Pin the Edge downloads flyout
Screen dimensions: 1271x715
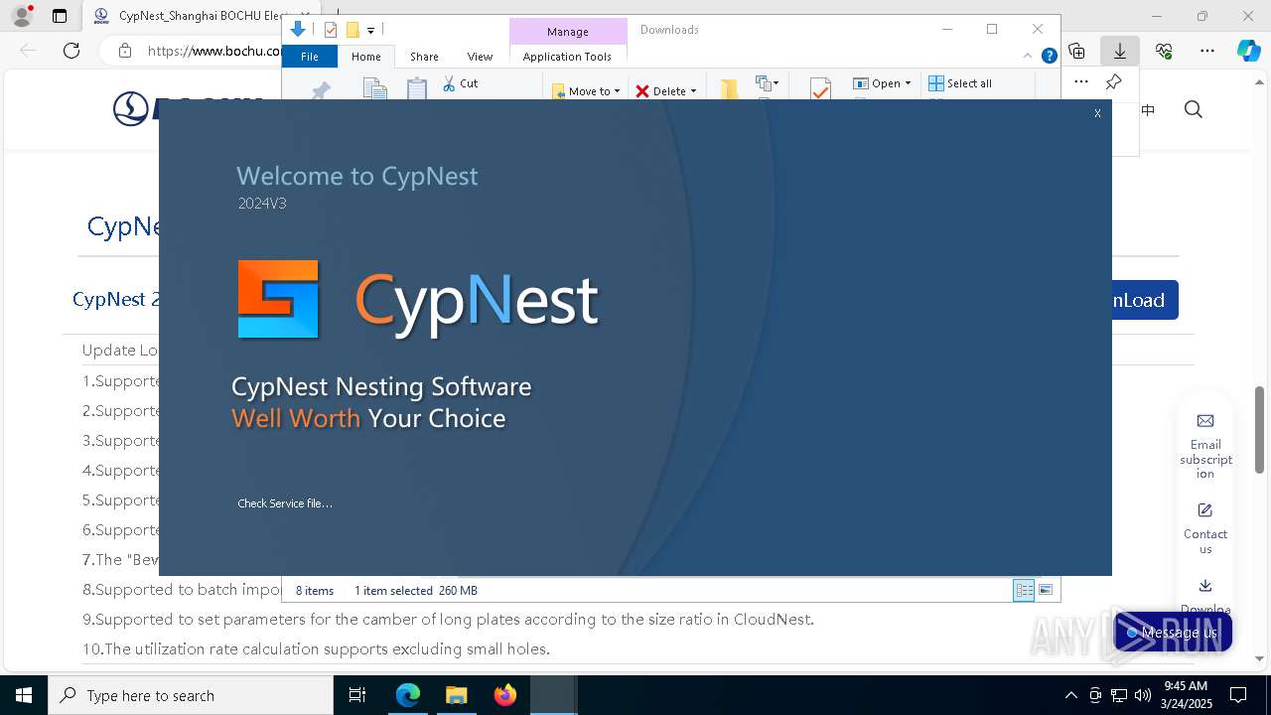pos(1114,82)
